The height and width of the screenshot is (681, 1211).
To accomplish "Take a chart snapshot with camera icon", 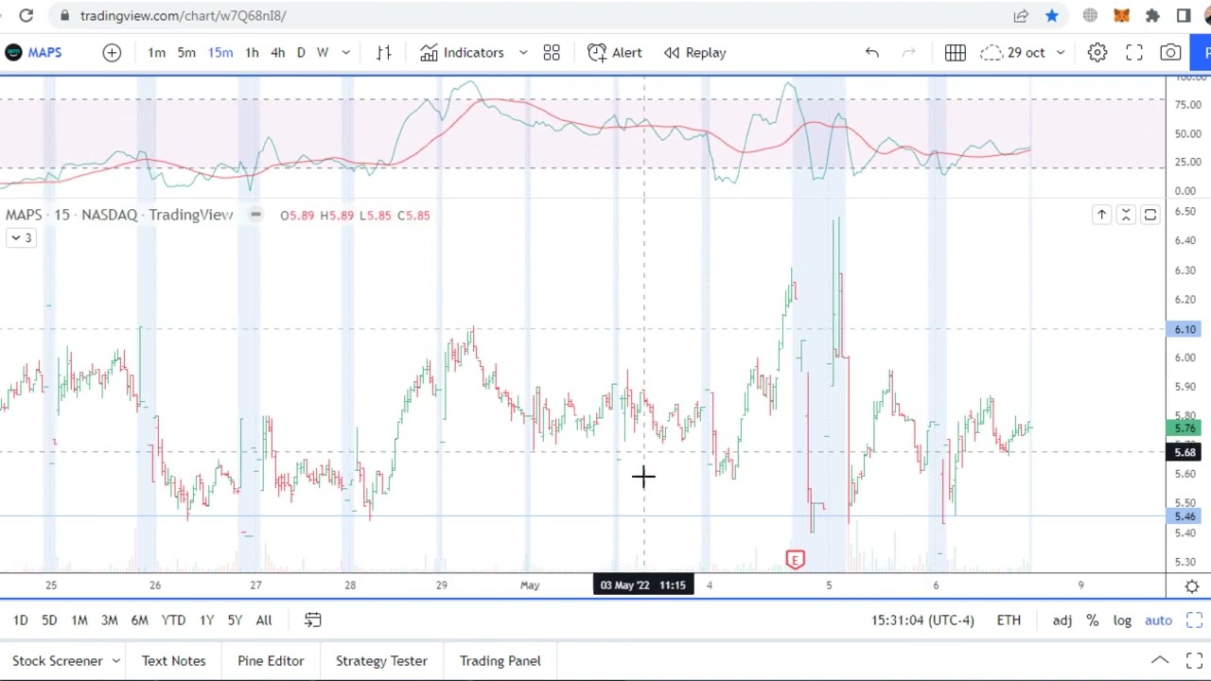I will click(x=1170, y=52).
